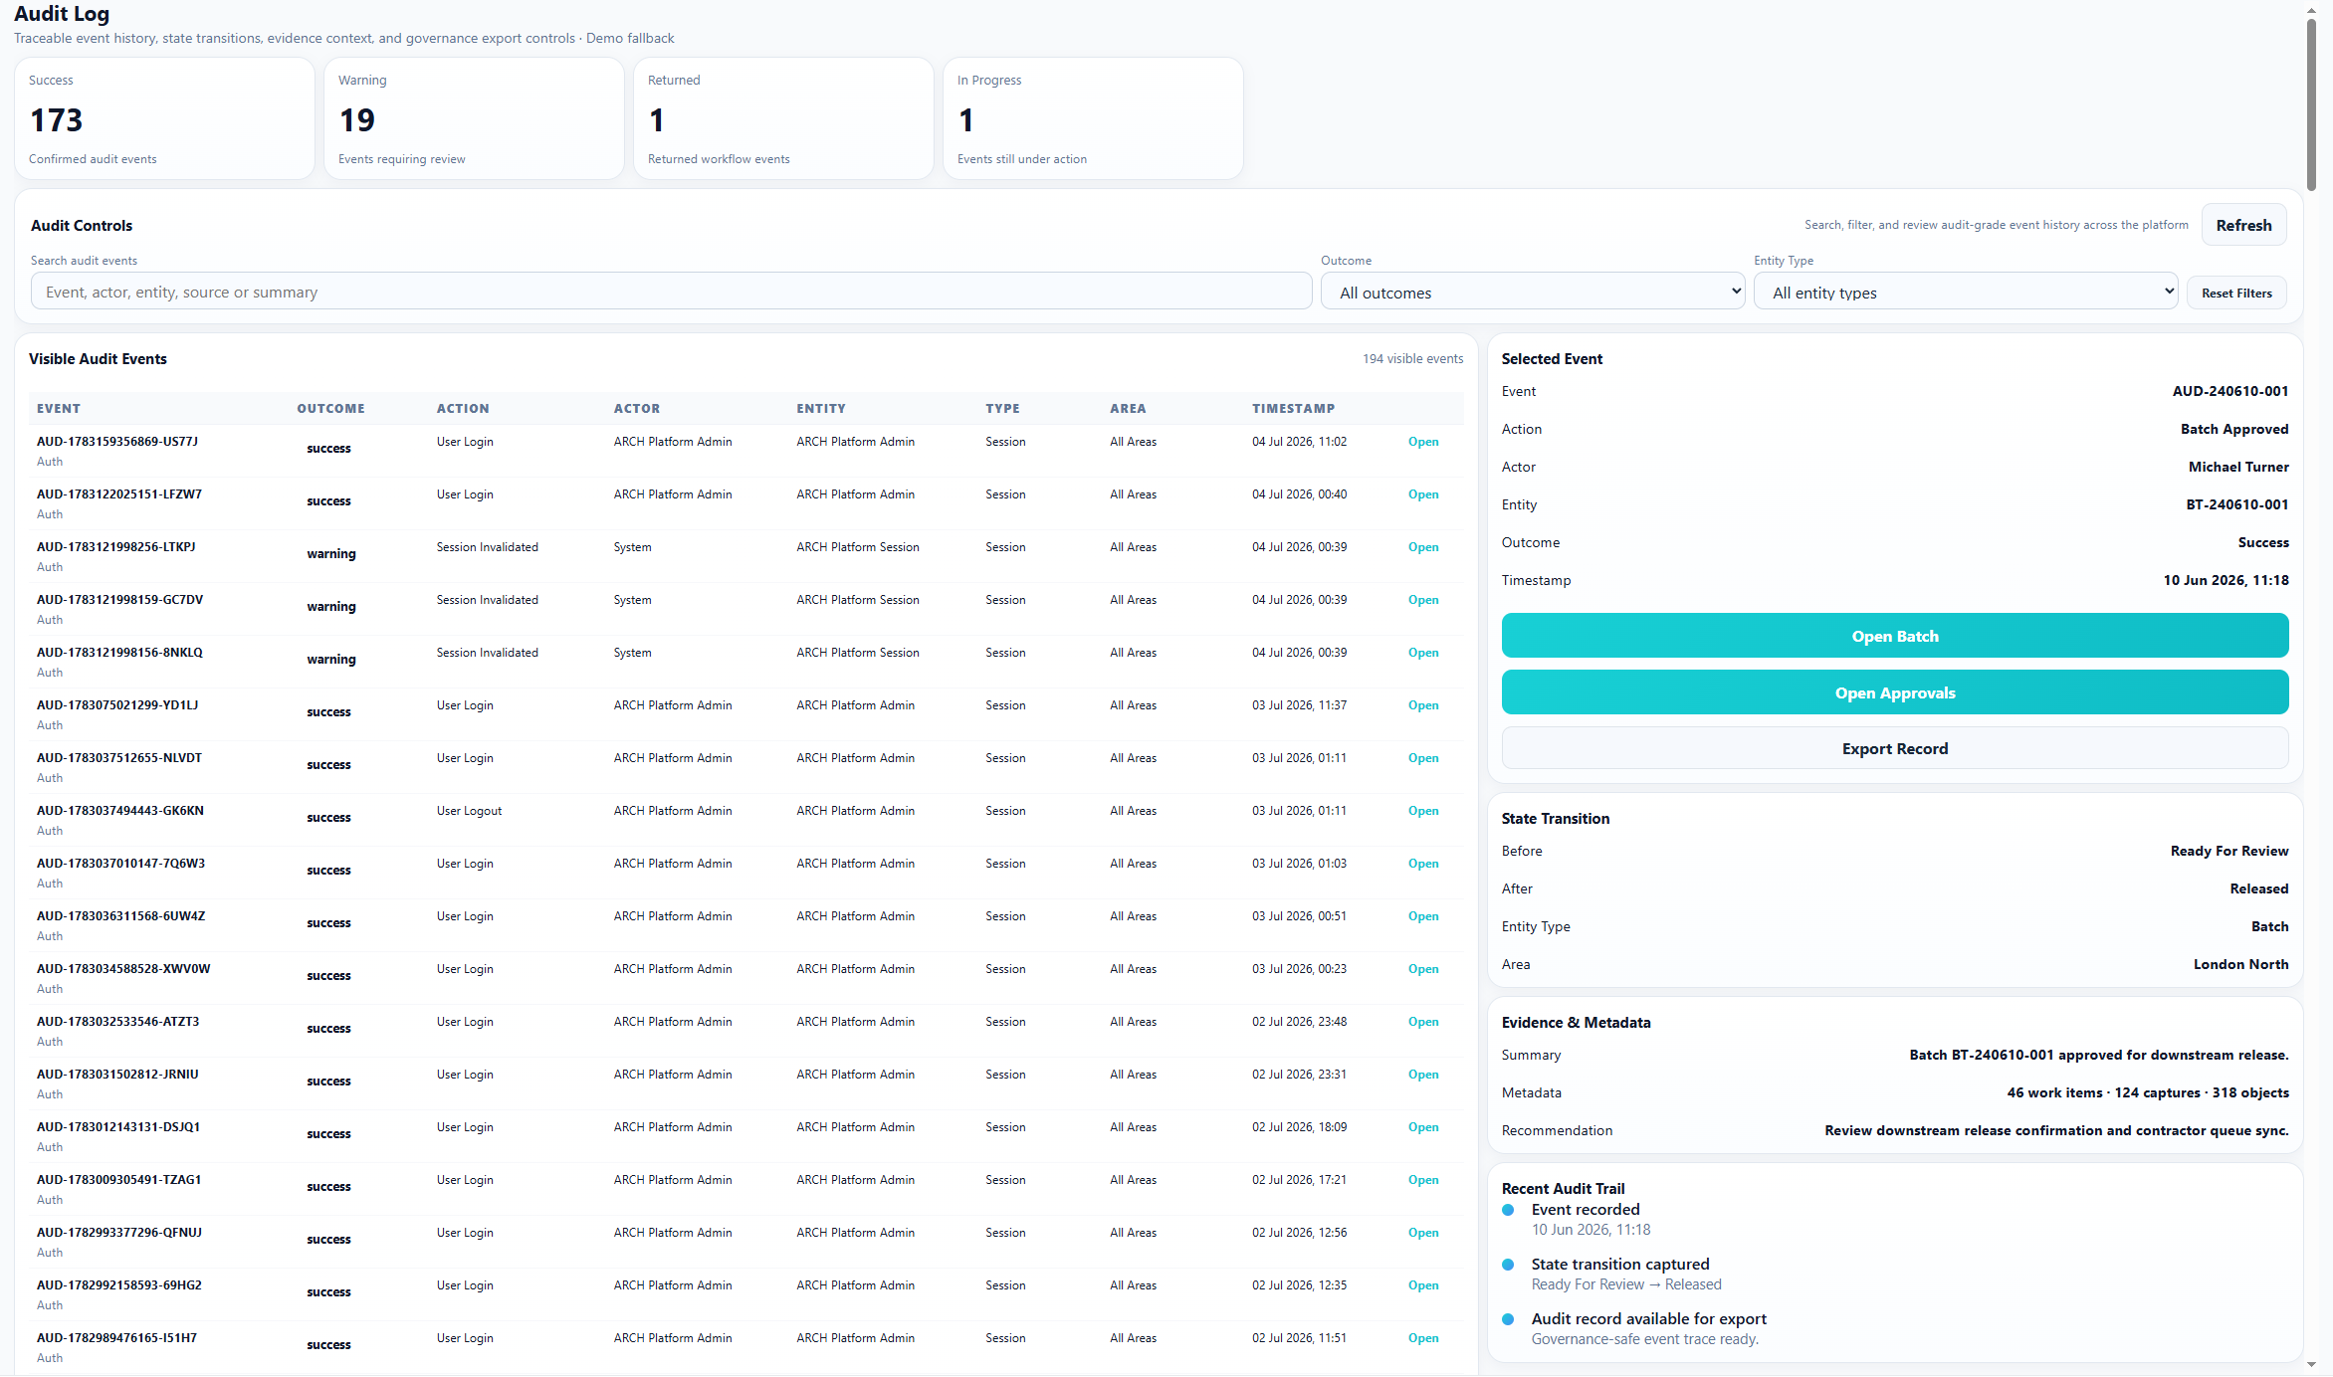
Task: Click the Export Record button
Action: point(1895,748)
